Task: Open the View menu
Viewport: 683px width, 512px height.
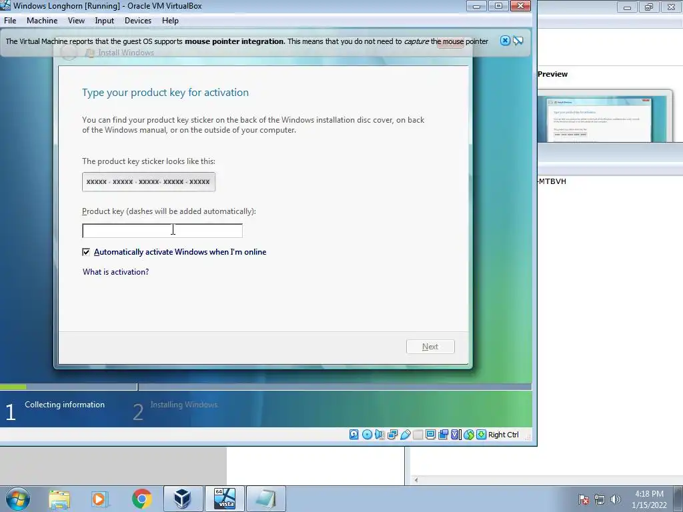Action: (76, 21)
